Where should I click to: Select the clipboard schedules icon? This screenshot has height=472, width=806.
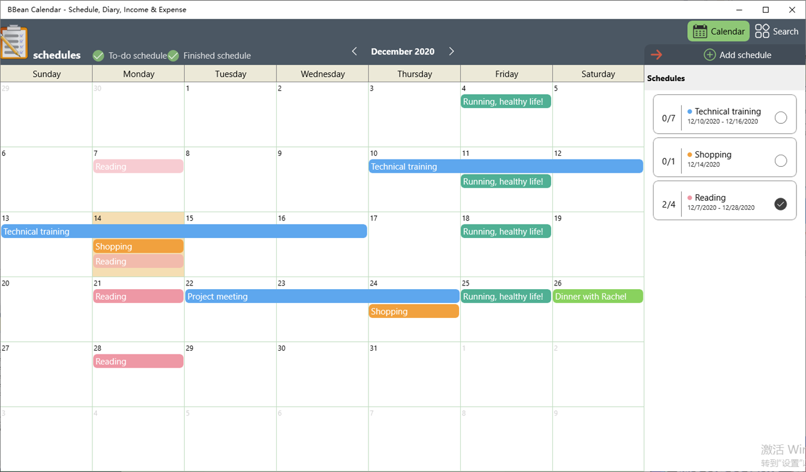pos(15,42)
